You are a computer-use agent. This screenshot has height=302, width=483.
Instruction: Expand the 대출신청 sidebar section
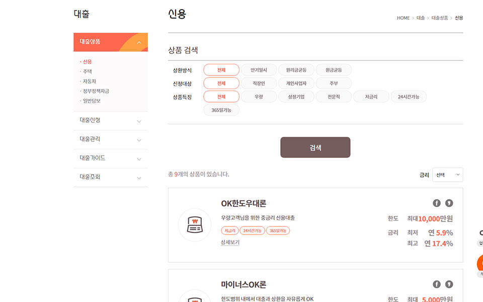click(111, 121)
